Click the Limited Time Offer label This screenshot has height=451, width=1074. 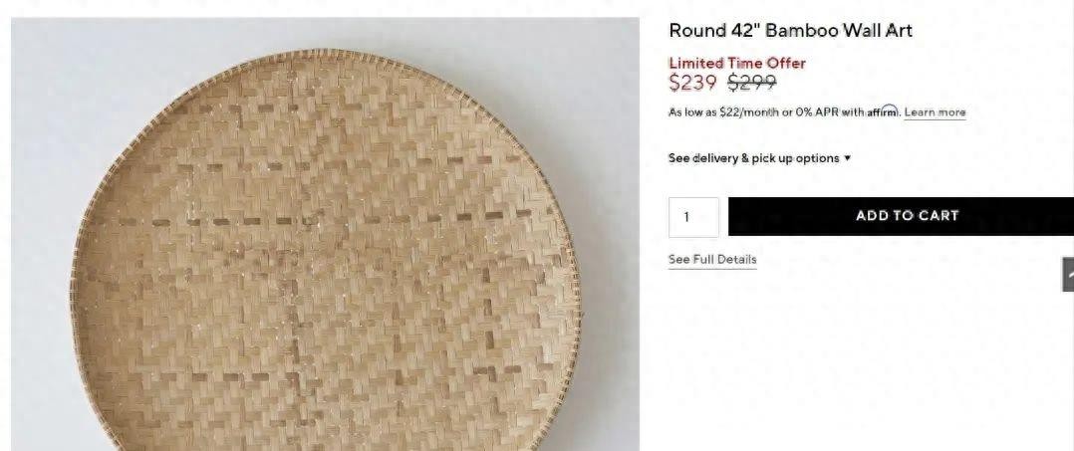tap(737, 63)
